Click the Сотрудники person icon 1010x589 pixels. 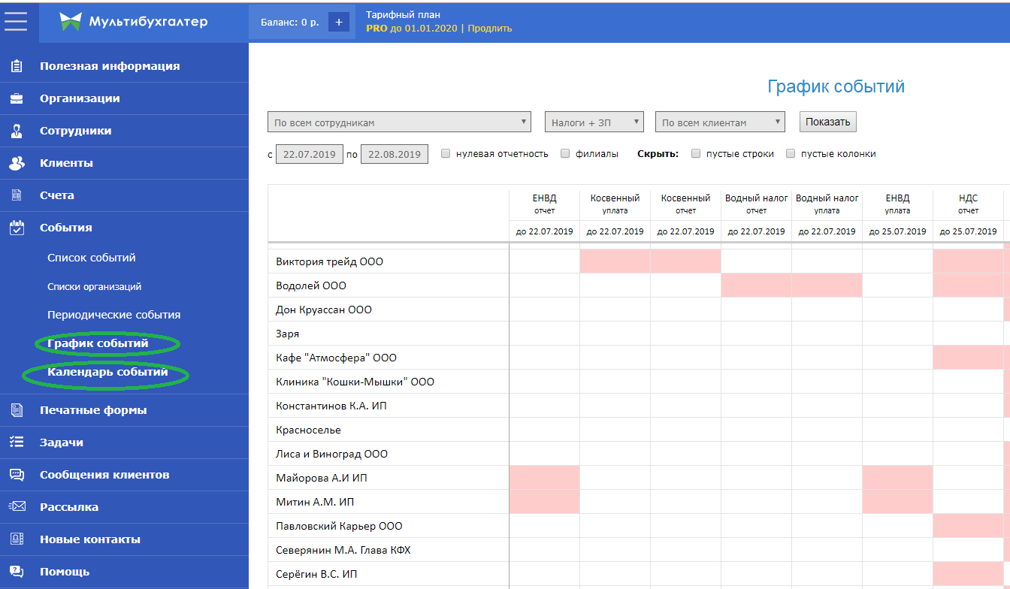click(x=17, y=131)
